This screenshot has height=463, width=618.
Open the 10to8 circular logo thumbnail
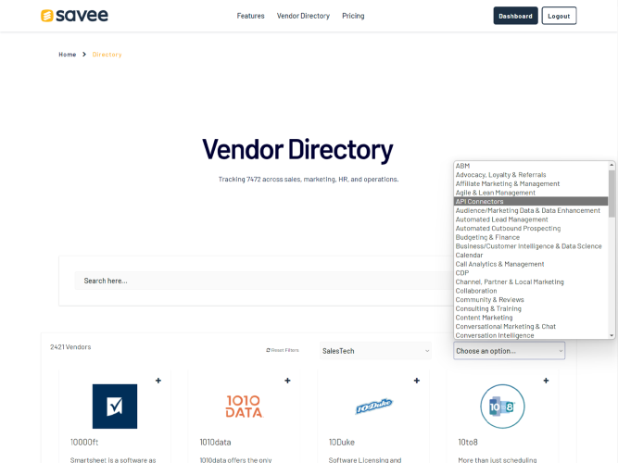(x=502, y=407)
